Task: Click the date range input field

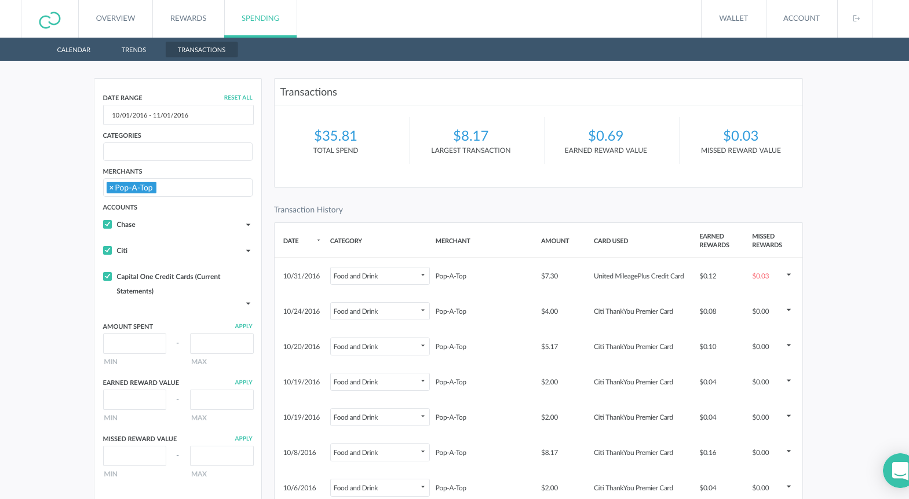Action: 178,115
